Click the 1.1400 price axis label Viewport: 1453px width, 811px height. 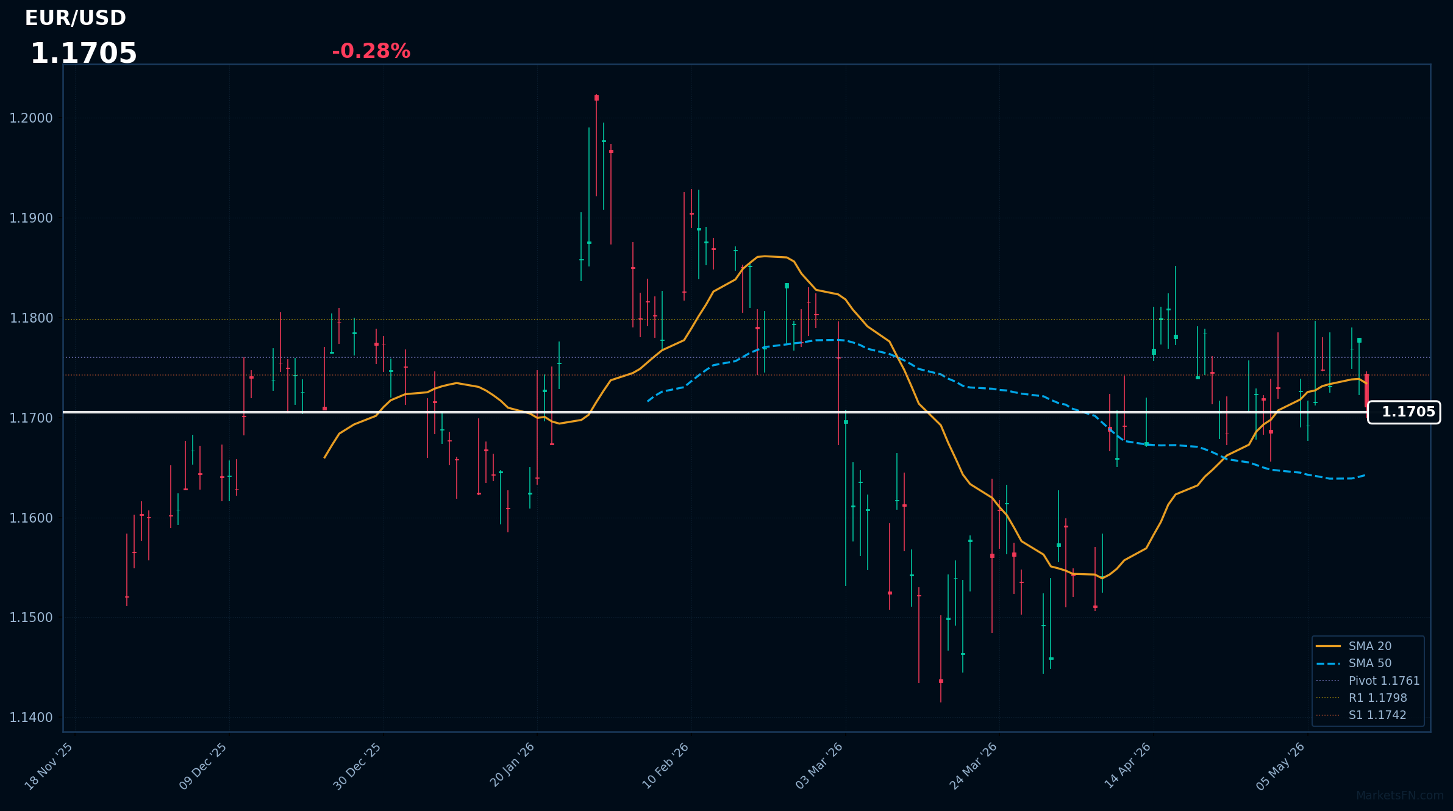click(x=31, y=718)
